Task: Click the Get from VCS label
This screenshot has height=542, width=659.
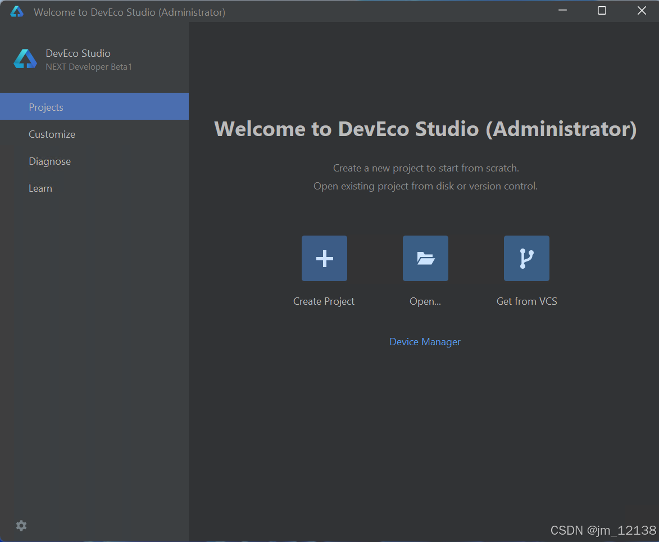Action: pos(526,301)
